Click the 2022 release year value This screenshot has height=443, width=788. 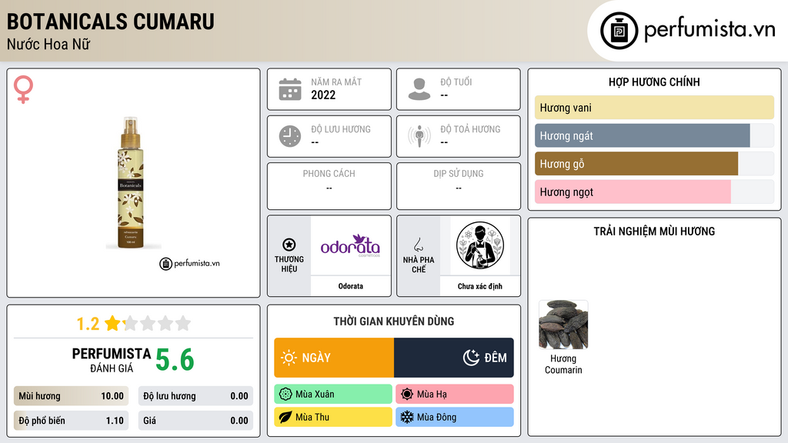pyautogui.click(x=323, y=95)
